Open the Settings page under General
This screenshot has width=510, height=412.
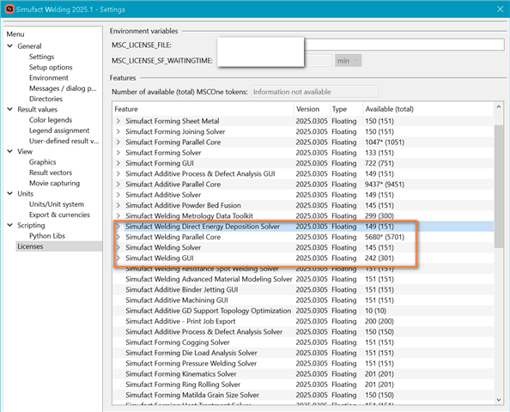(x=41, y=57)
